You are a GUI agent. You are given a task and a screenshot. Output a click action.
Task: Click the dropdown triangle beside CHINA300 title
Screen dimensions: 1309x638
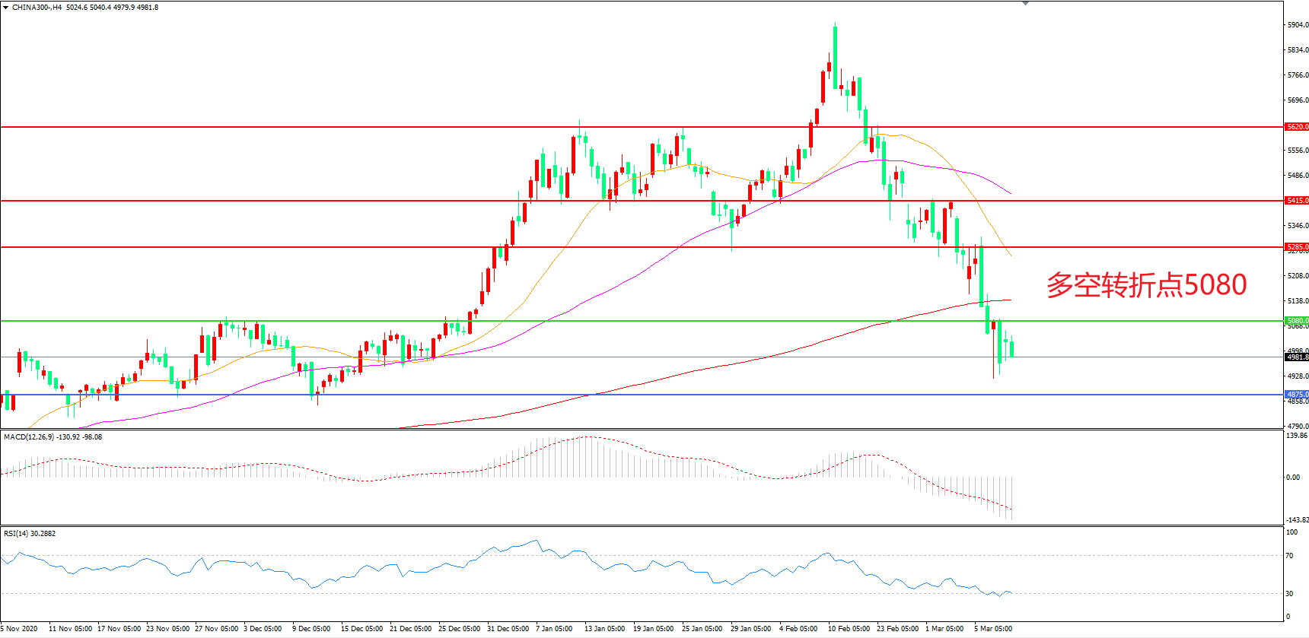pyautogui.click(x=6, y=8)
